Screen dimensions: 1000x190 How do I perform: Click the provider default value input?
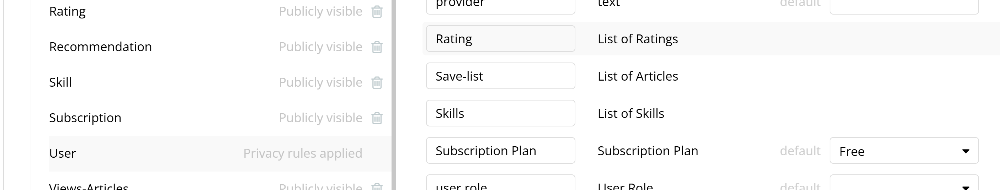tap(904, 5)
